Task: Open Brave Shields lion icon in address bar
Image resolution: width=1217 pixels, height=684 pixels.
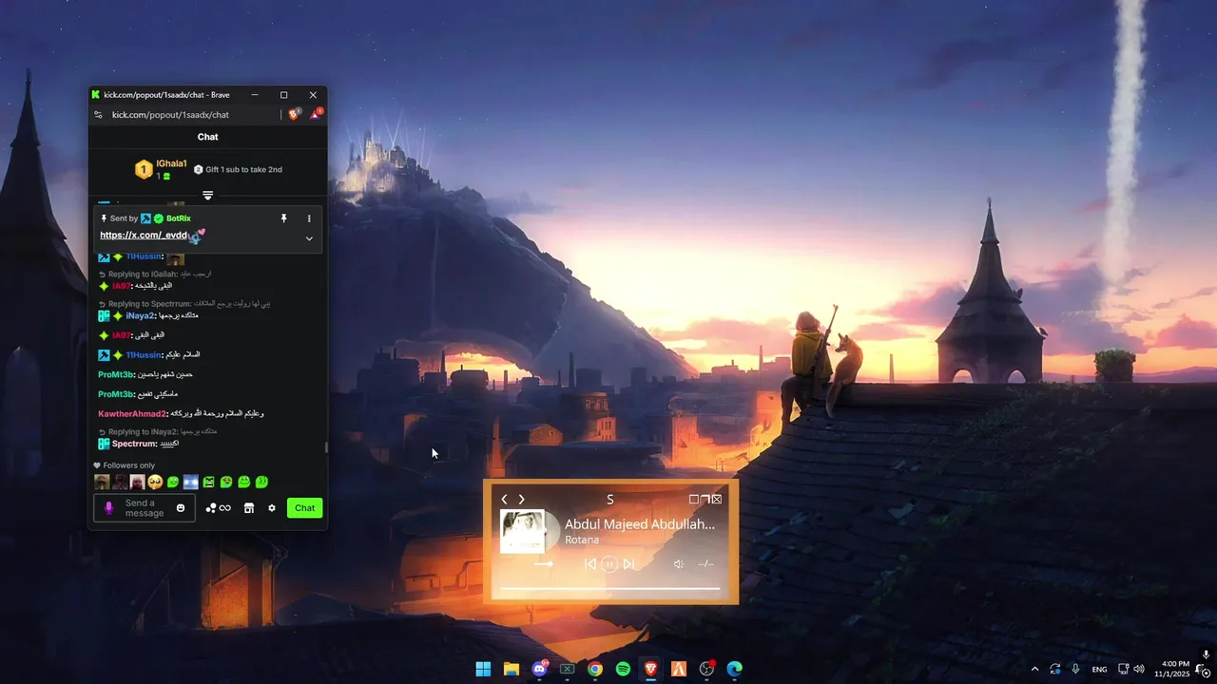Action: pos(294,114)
